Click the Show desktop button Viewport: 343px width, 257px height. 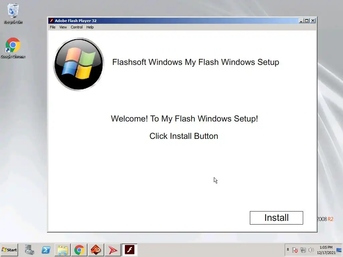pyautogui.click(x=339, y=250)
